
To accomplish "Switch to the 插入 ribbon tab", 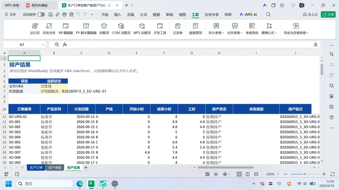I will point(118,14).
